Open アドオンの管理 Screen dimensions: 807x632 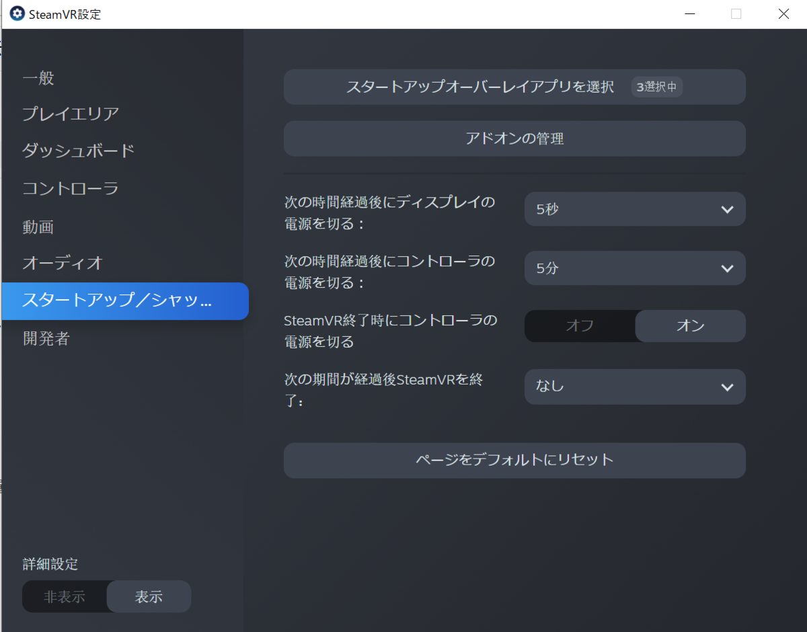click(x=514, y=139)
